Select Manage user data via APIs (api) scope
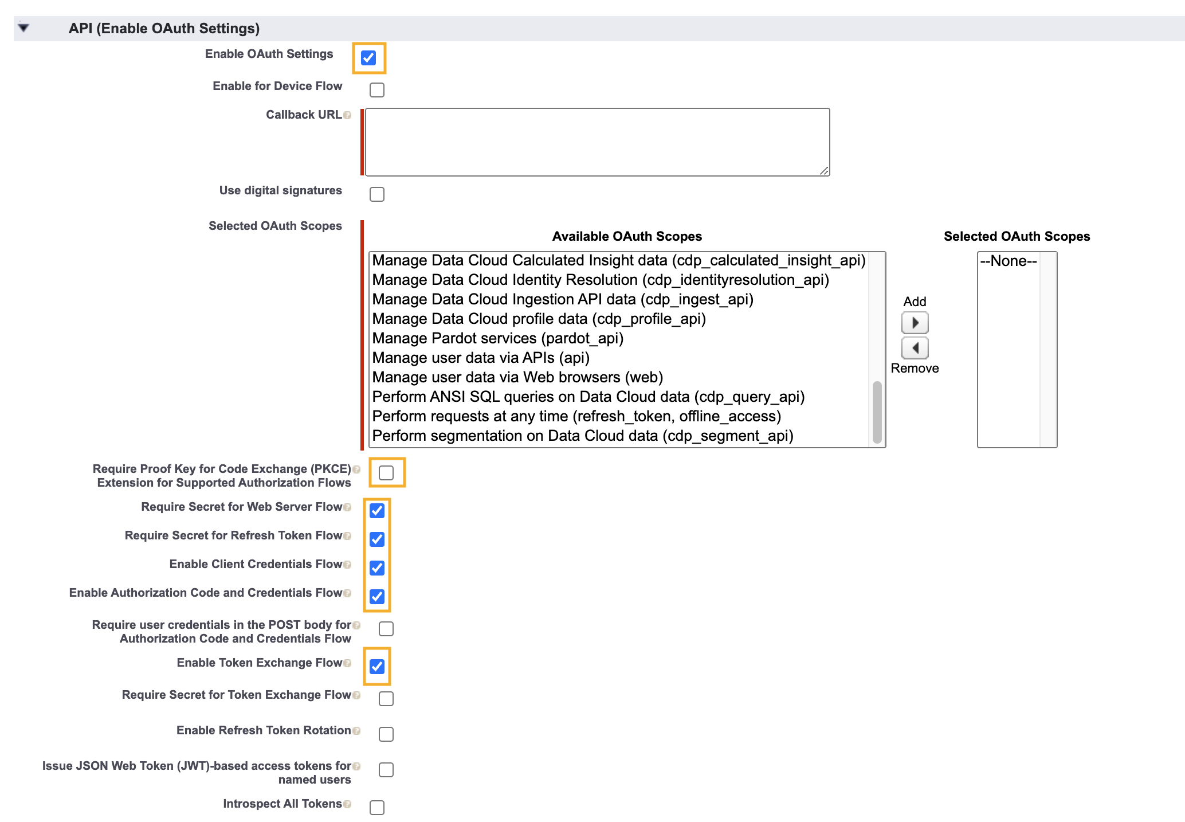Viewport: 1185px width, 822px height. click(x=480, y=358)
